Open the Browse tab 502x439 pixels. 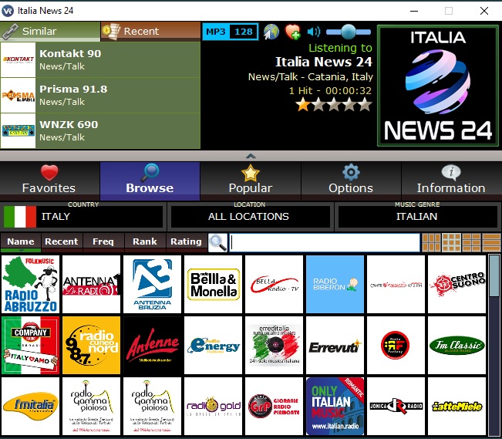[x=150, y=181]
